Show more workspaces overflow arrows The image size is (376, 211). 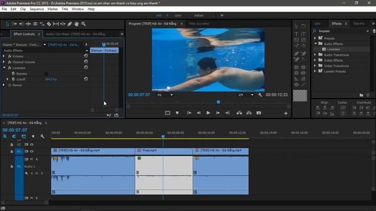point(222,15)
